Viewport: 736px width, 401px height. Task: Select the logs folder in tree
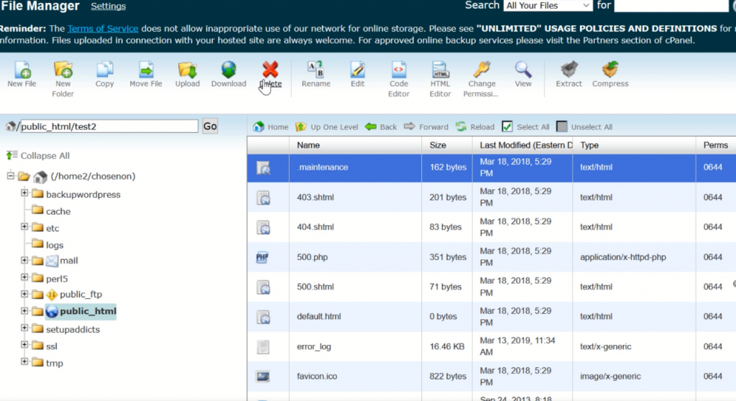[55, 245]
